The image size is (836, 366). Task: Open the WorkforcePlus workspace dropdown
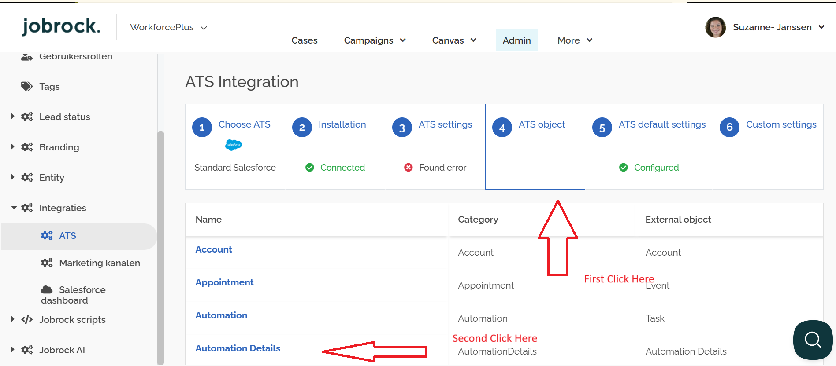tap(168, 27)
